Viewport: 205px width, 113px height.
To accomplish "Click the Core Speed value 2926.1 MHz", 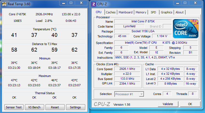I will [127, 69].
